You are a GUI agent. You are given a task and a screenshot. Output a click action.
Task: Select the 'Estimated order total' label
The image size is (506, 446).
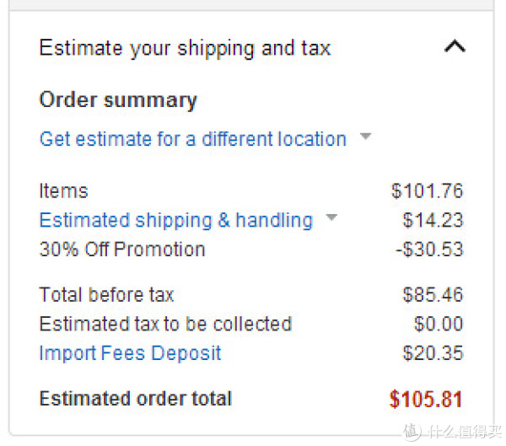point(136,399)
